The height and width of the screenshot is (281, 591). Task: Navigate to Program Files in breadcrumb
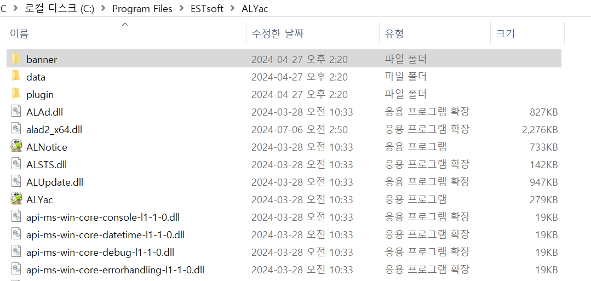(x=142, y=8)
